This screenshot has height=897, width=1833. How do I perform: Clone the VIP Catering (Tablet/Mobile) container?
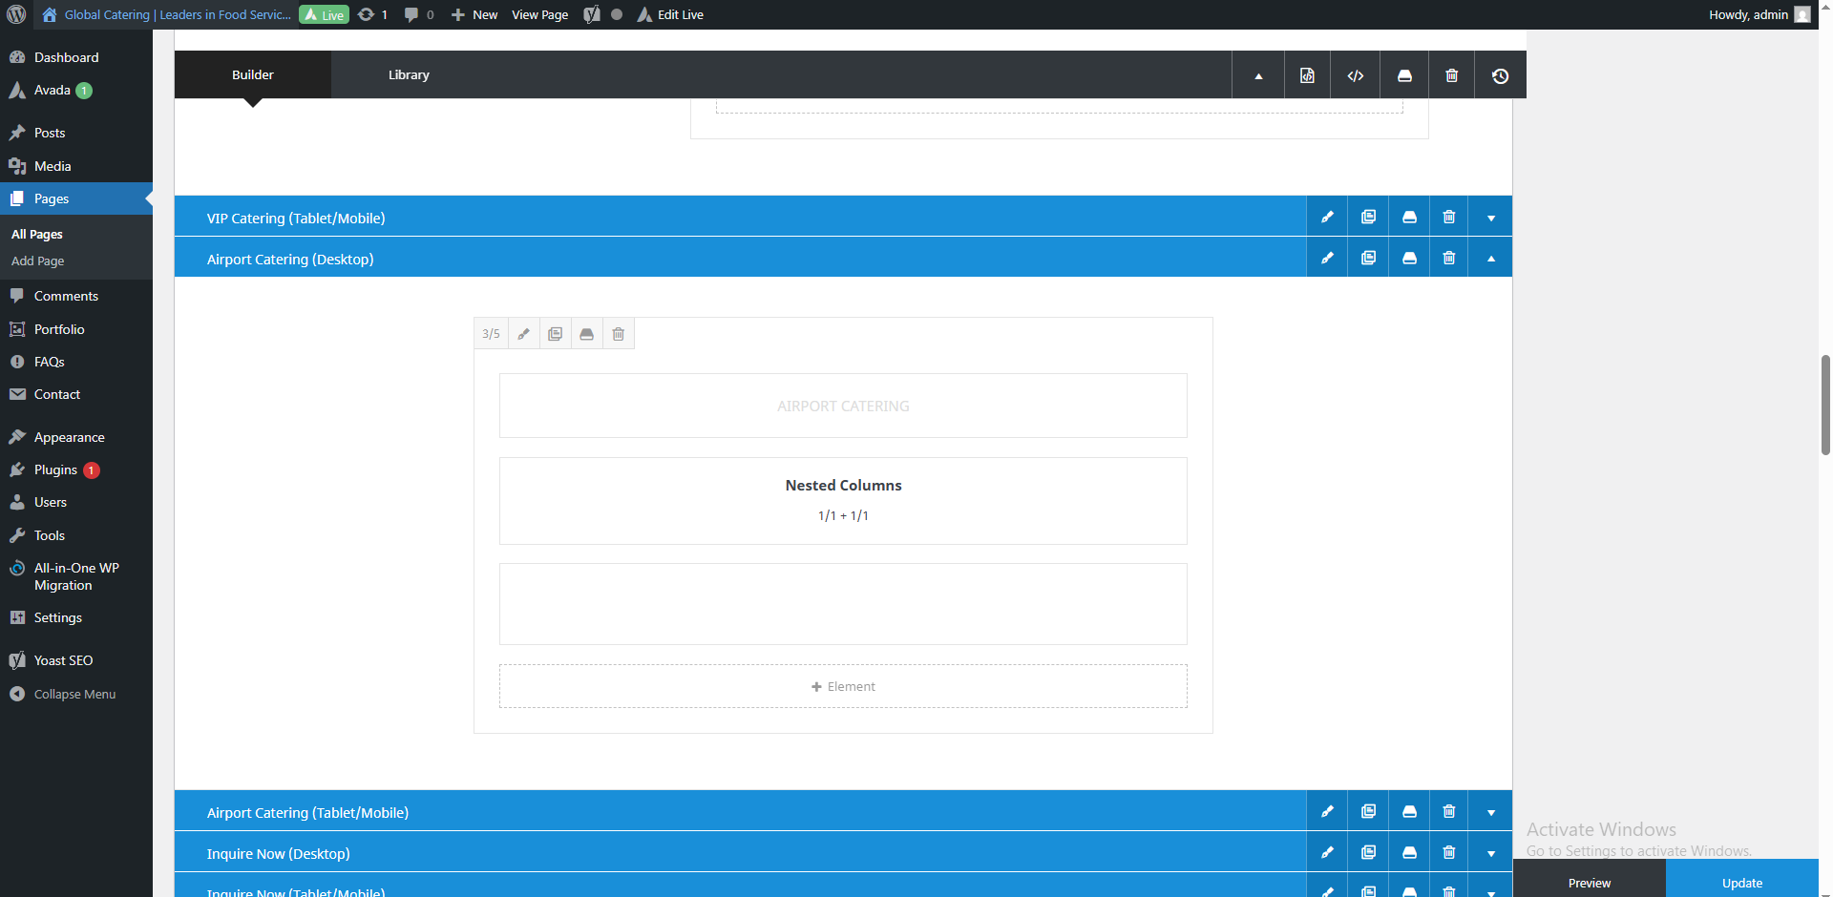point(1368,217)
